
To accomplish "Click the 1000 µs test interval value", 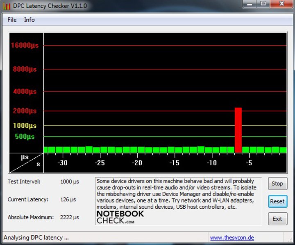I will pyautogui.click(x=70, y=182).
